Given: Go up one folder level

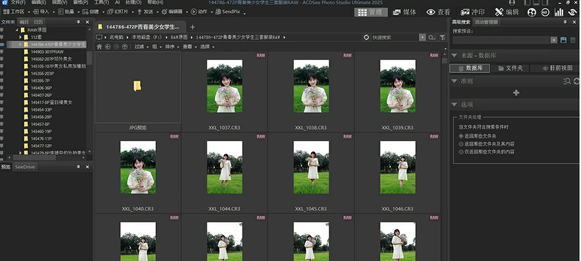Looking at the screenshot, I should [x=124, y=47].
